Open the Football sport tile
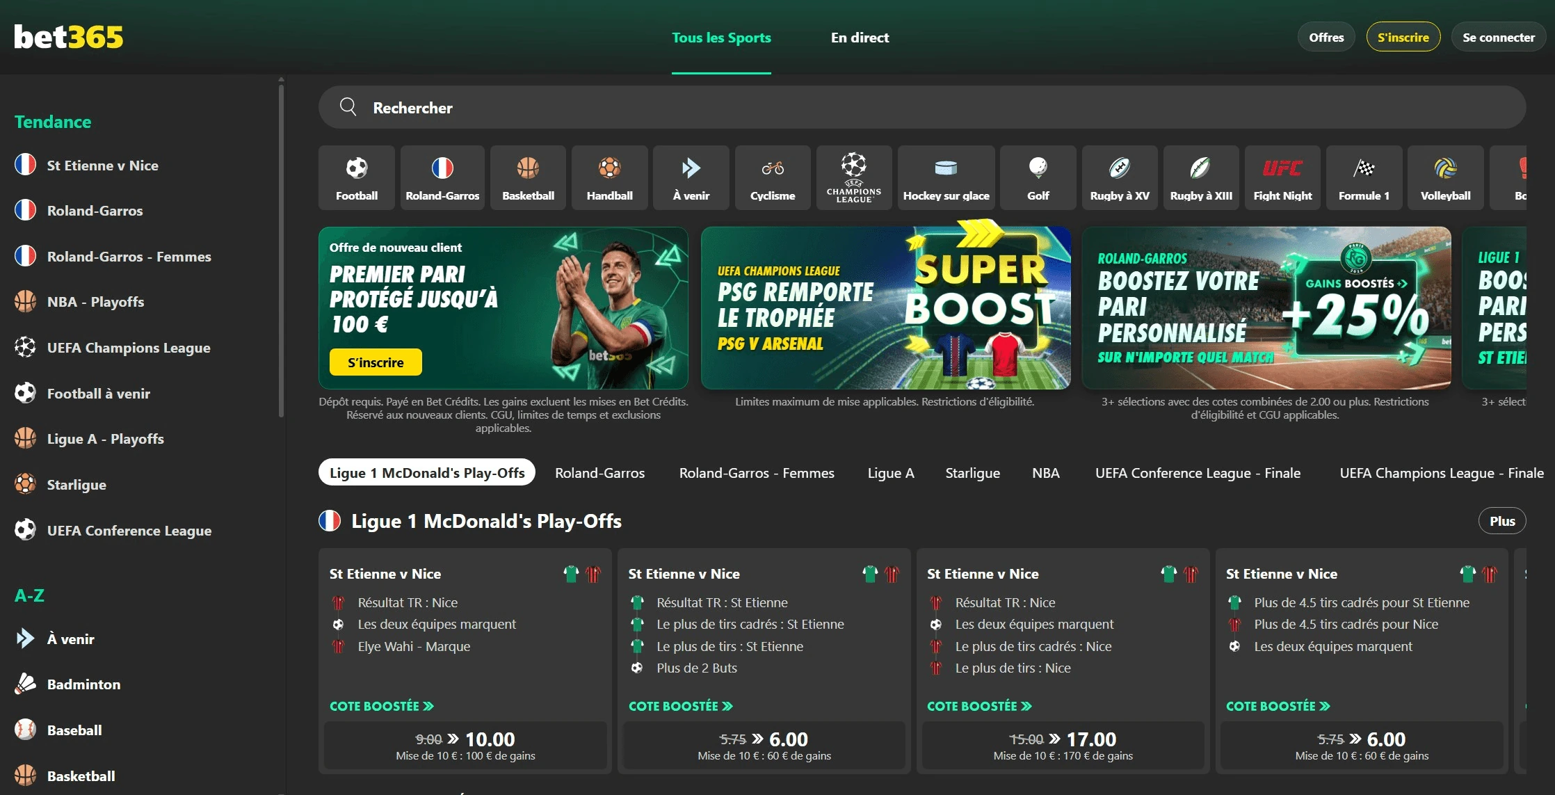Image resolution: width=1555 pixels, height=795 pixels. (x=357, y=177)
